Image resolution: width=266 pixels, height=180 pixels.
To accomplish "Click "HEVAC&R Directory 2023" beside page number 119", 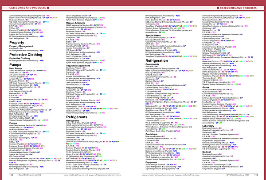I will (237, 175).
